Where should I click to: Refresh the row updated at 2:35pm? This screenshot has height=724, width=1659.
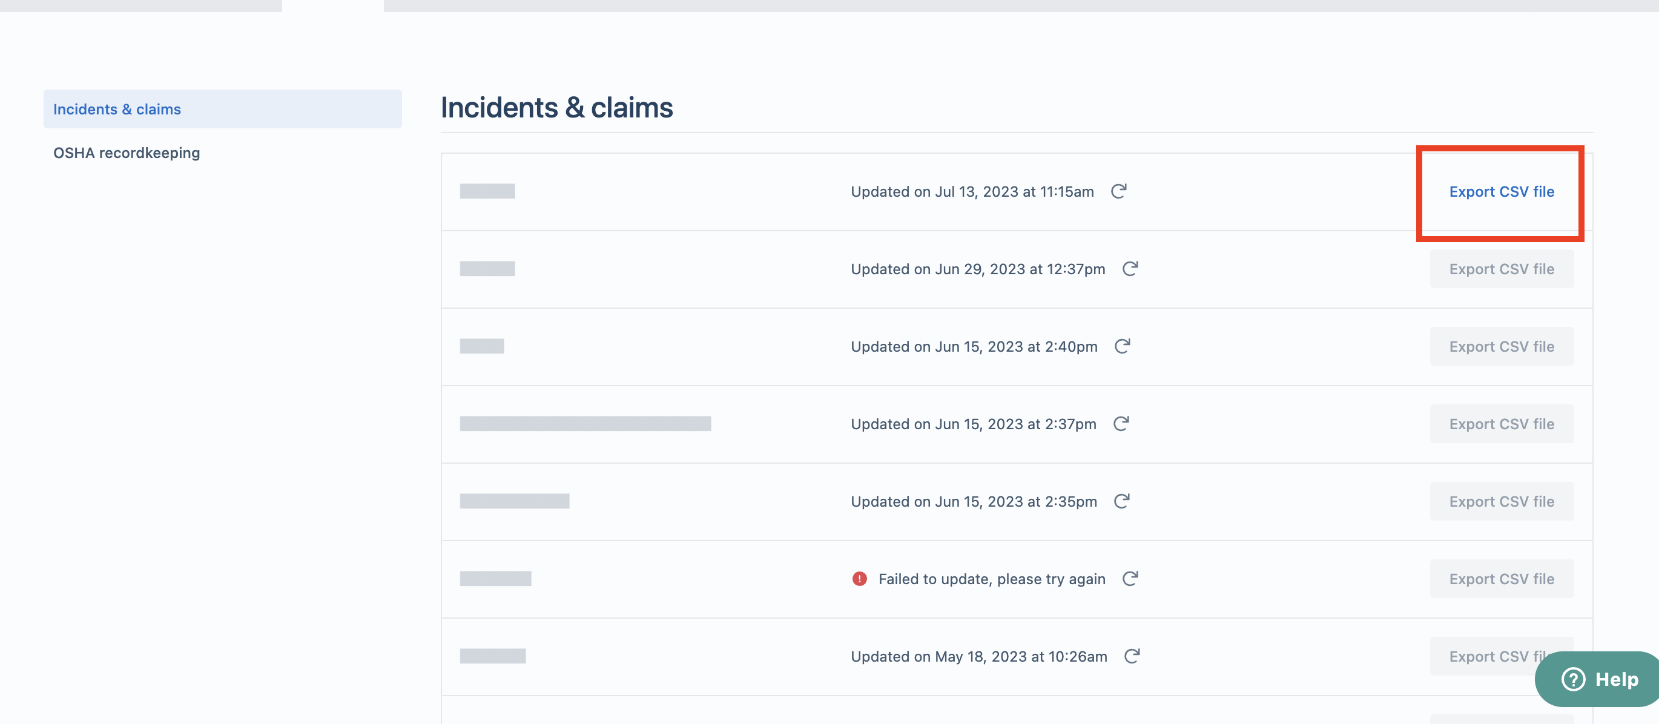[x=1122, y=501]
